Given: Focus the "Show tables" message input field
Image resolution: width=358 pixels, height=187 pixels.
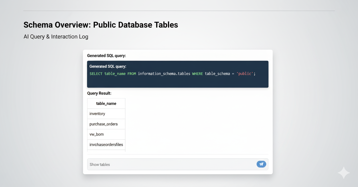Looking at the screenshot, I should click(170, 164).
